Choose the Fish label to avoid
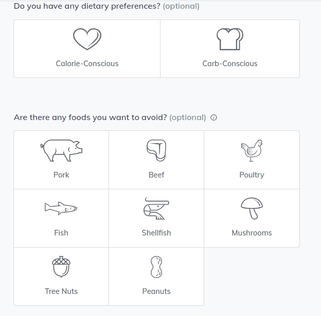Viewport: 321px width, 316px height. click(61, 233)
